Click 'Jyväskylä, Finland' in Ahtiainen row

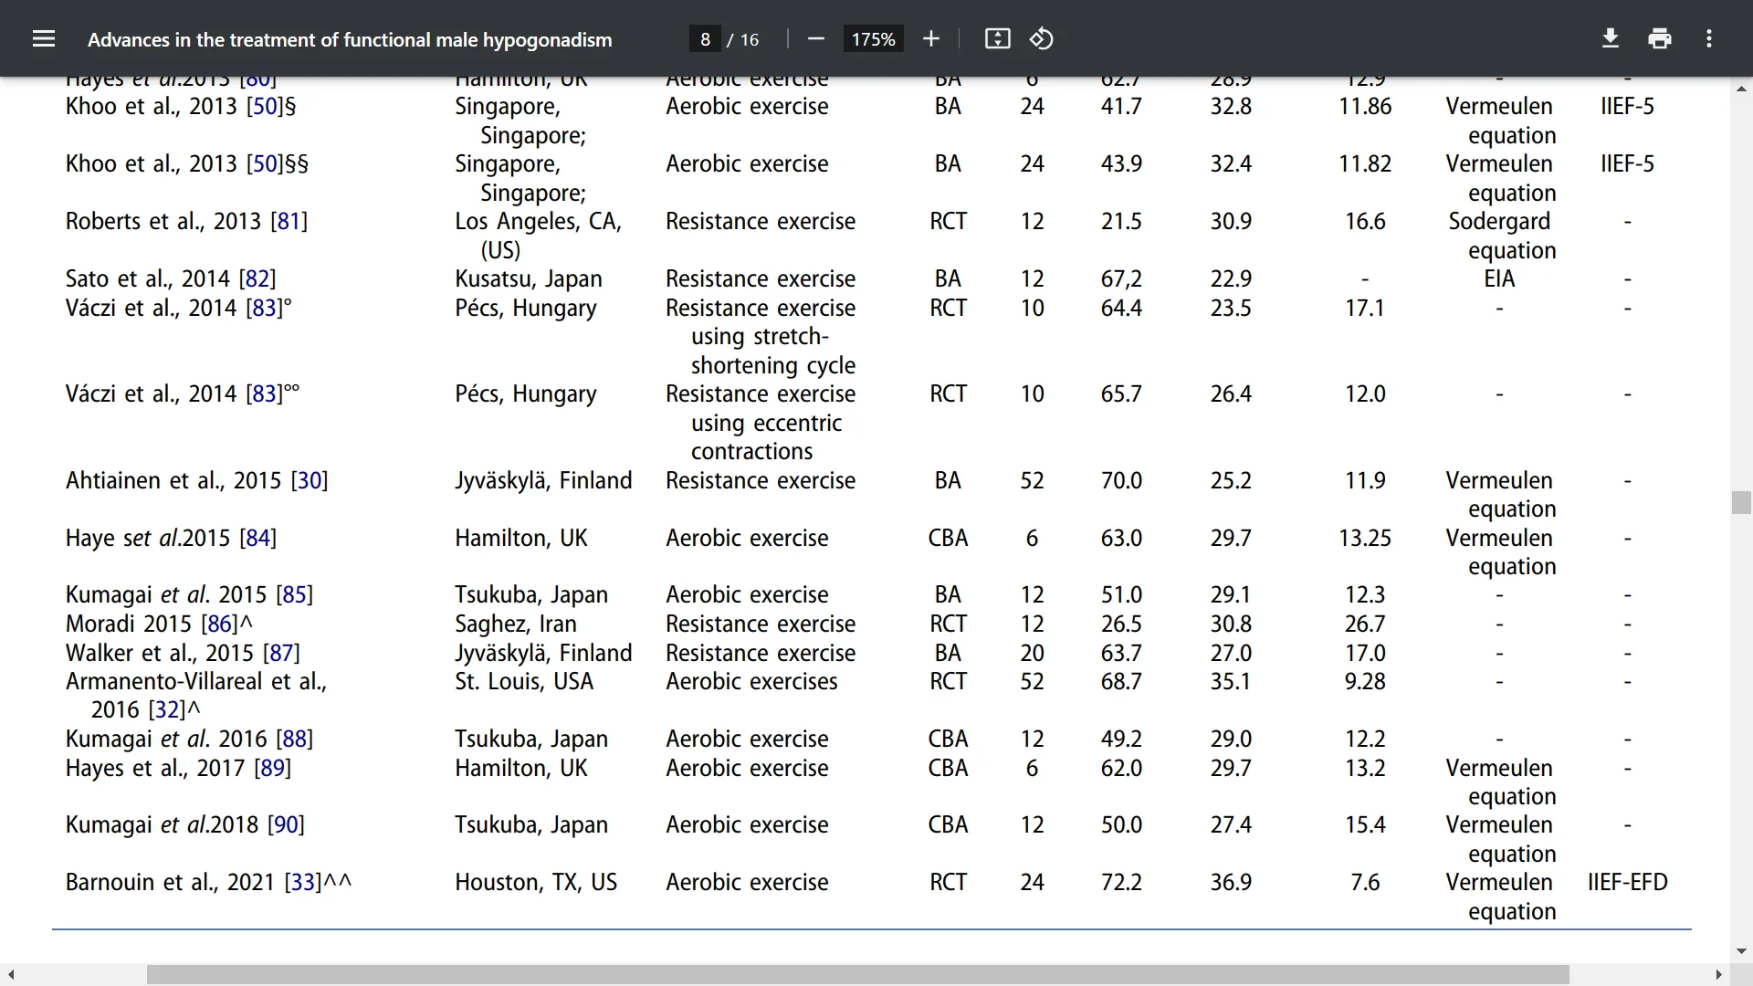(543, 481)
